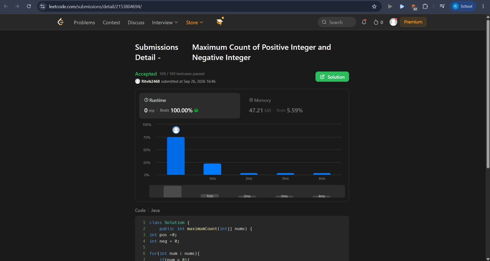This screenshot has height=261, width=490.
Task: Click the clapping hands icon beside 100.00%
Action: (196, 110)
